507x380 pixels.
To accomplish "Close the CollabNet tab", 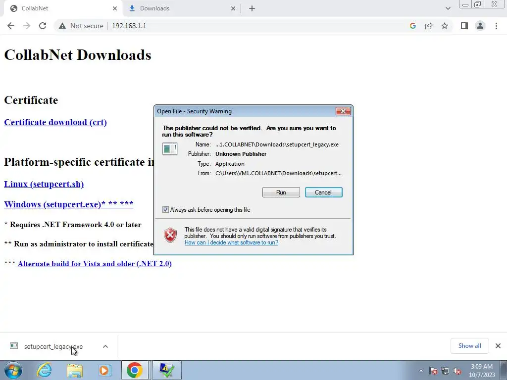I will [115, 8].
